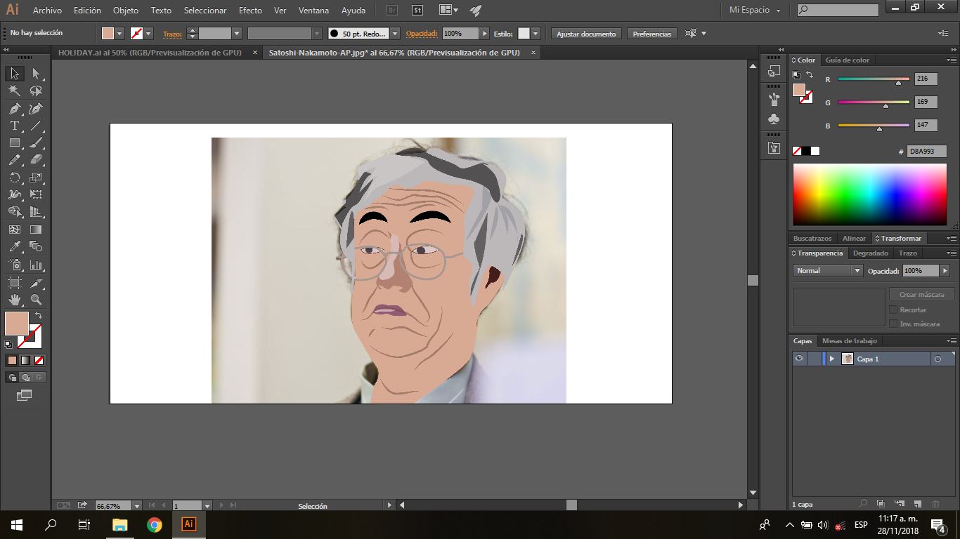Toggle the Recortar checkbox
This screenshot has height=539, width=960.
tap(893, 310)
